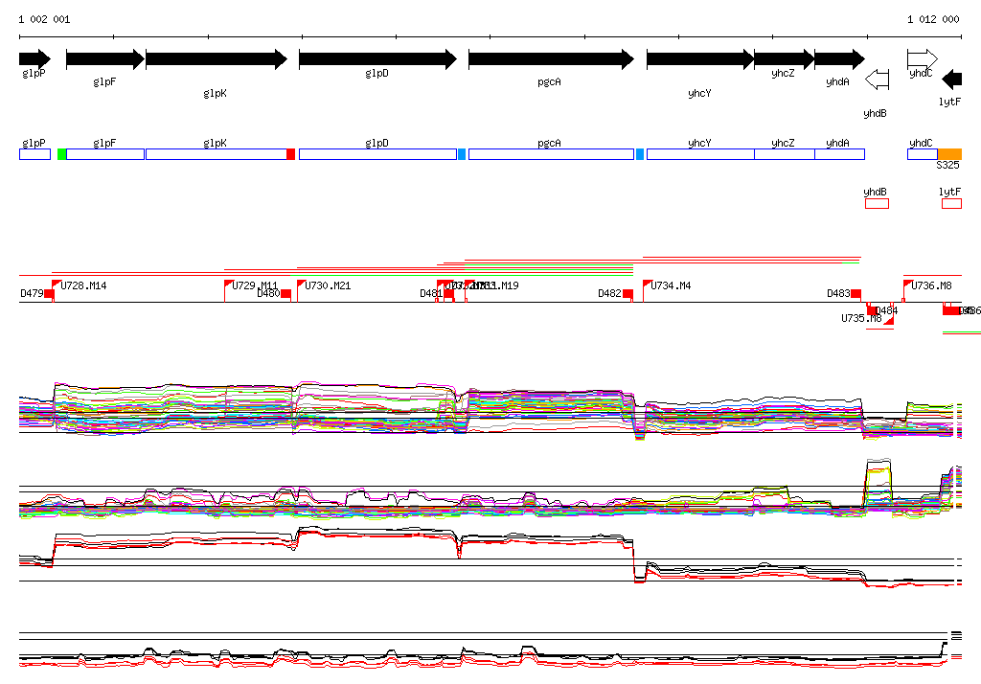Click the D480 red square marker
This screenshot has height=684, width=981.
point(285,294)
